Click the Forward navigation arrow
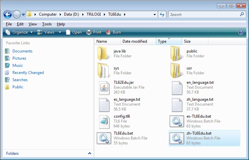249x160 pixels. pyautogui.click(x=17, y=15)
